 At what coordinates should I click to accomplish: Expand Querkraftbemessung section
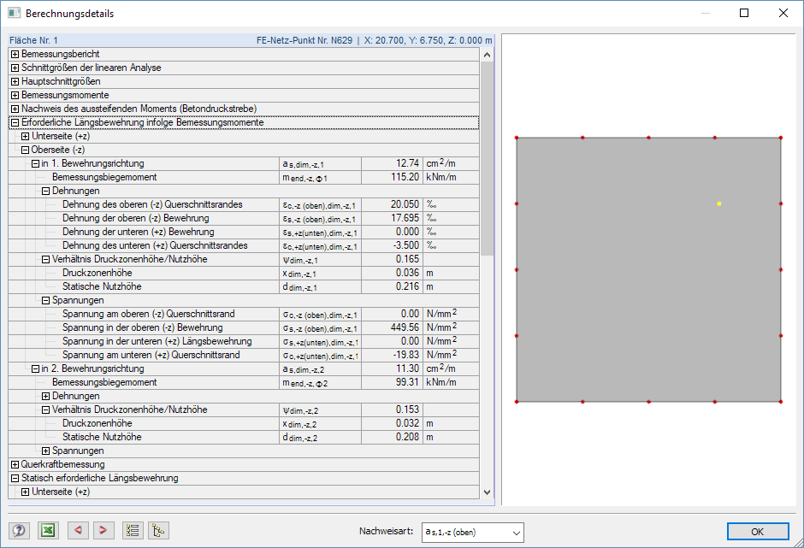point(15,465)
